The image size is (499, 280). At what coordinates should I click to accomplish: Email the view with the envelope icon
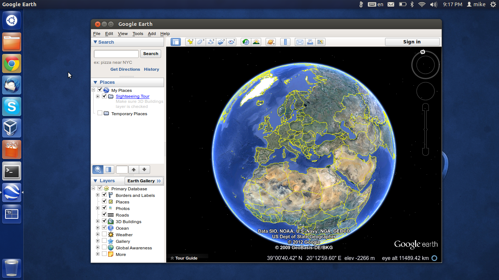(x=300, y=42)
